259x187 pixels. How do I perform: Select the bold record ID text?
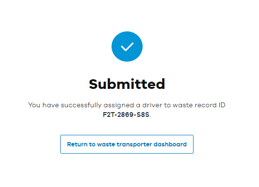126,115
